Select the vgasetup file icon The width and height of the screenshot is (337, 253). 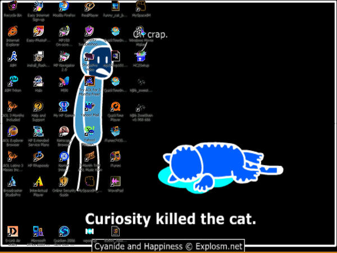[90, 232]
